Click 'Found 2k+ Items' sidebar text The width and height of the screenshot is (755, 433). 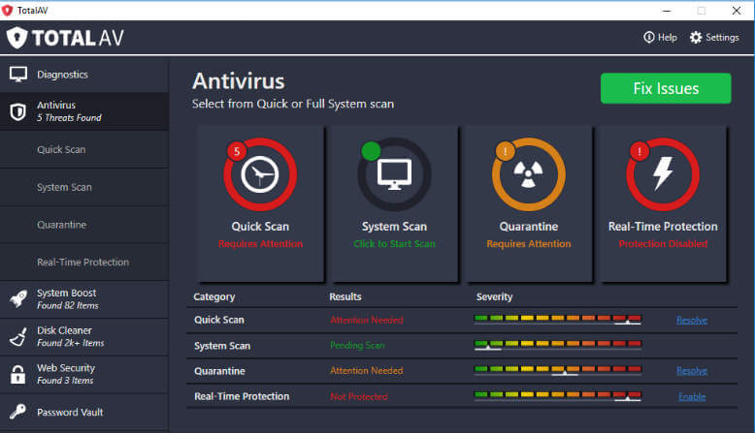coord(71,343)
